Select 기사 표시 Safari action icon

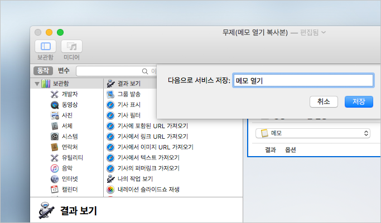pos(110,105)
